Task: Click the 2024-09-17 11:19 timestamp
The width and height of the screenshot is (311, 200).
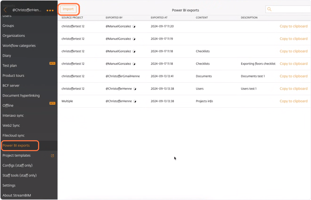Action: point(162,39)
